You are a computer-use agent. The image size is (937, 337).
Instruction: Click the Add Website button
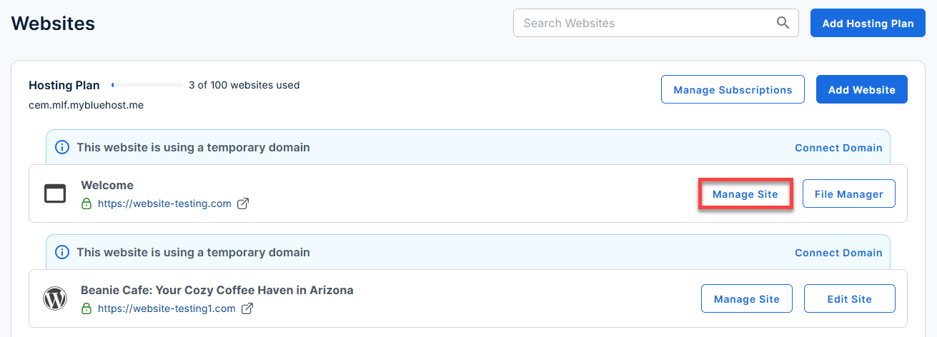coord(861,90)
